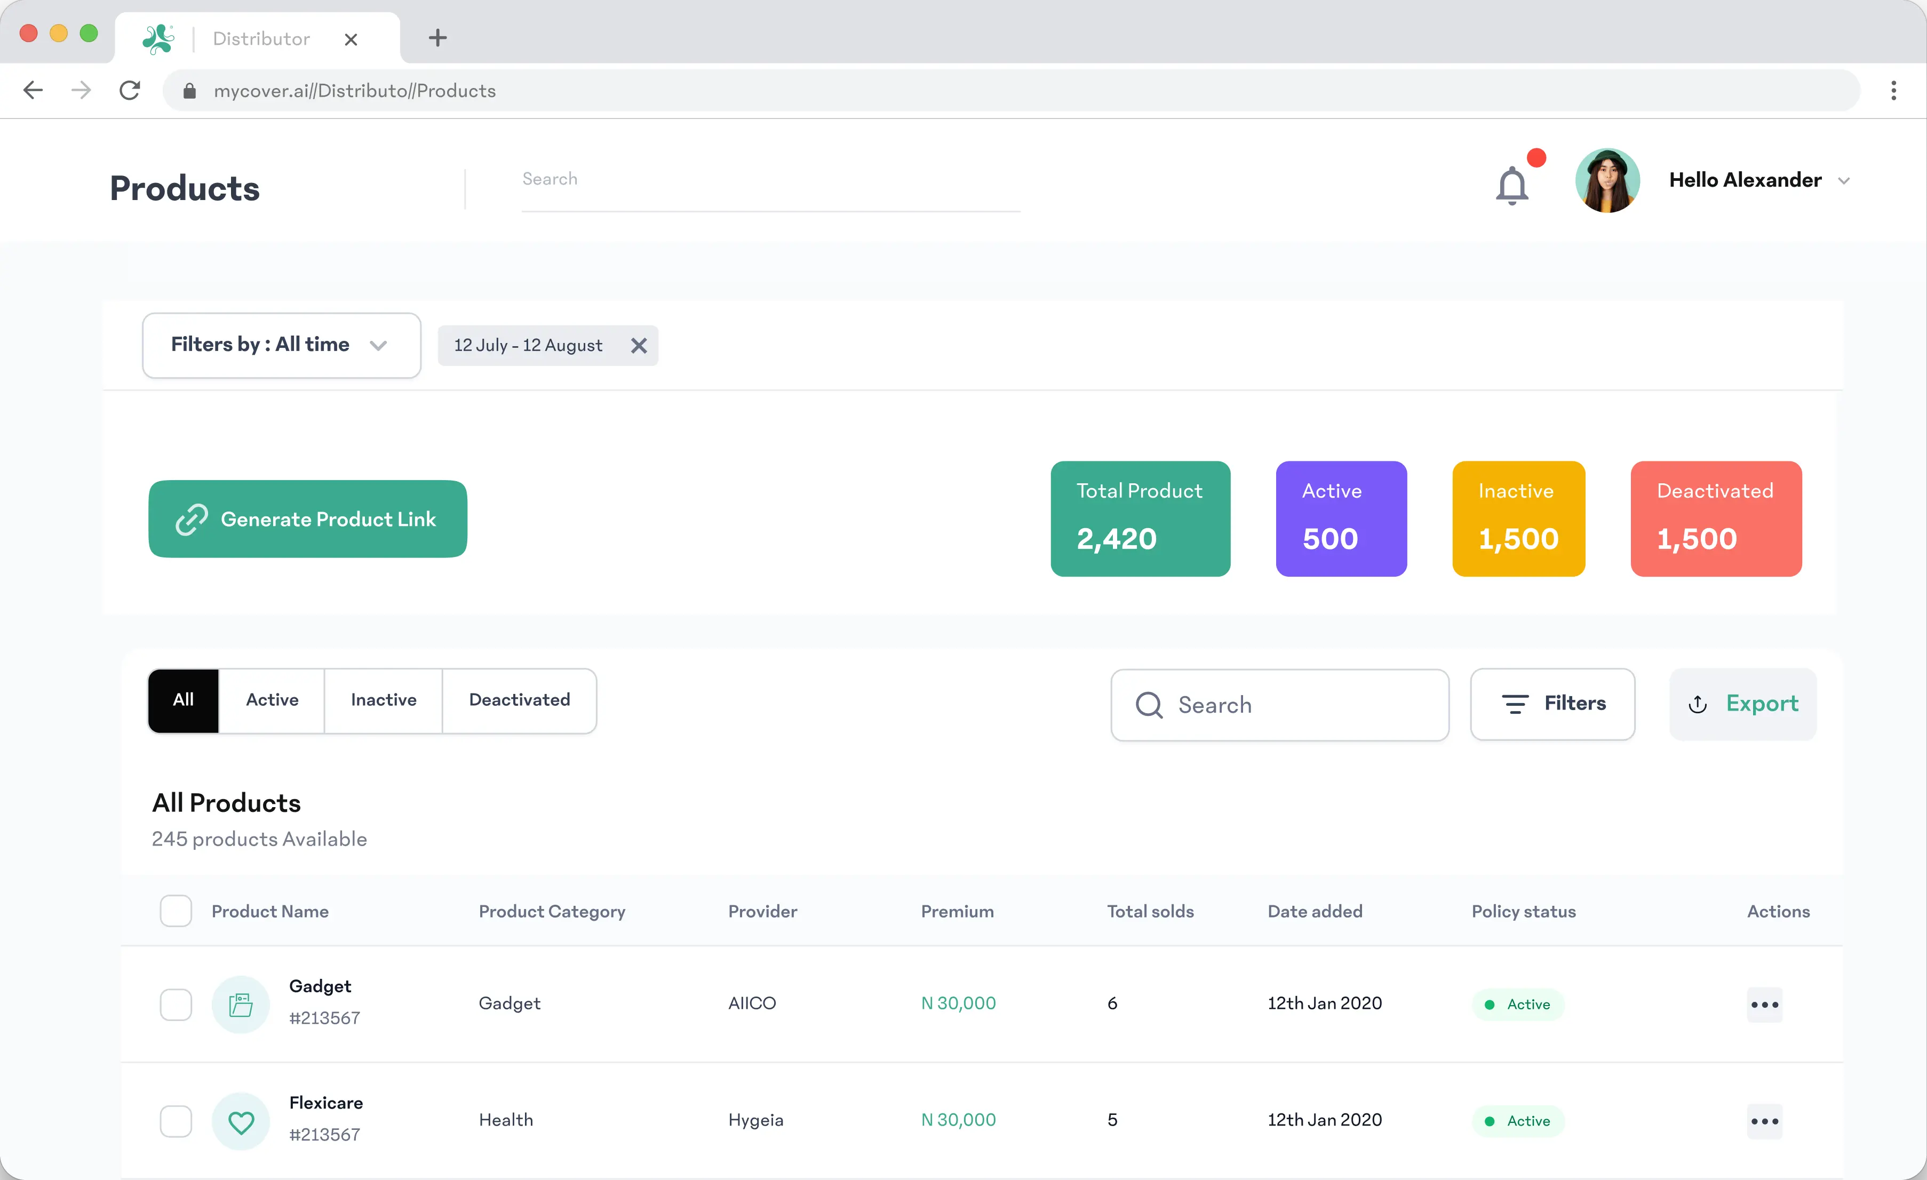
Task: Check the Flexicare row checkbox
Action: 176,1121
